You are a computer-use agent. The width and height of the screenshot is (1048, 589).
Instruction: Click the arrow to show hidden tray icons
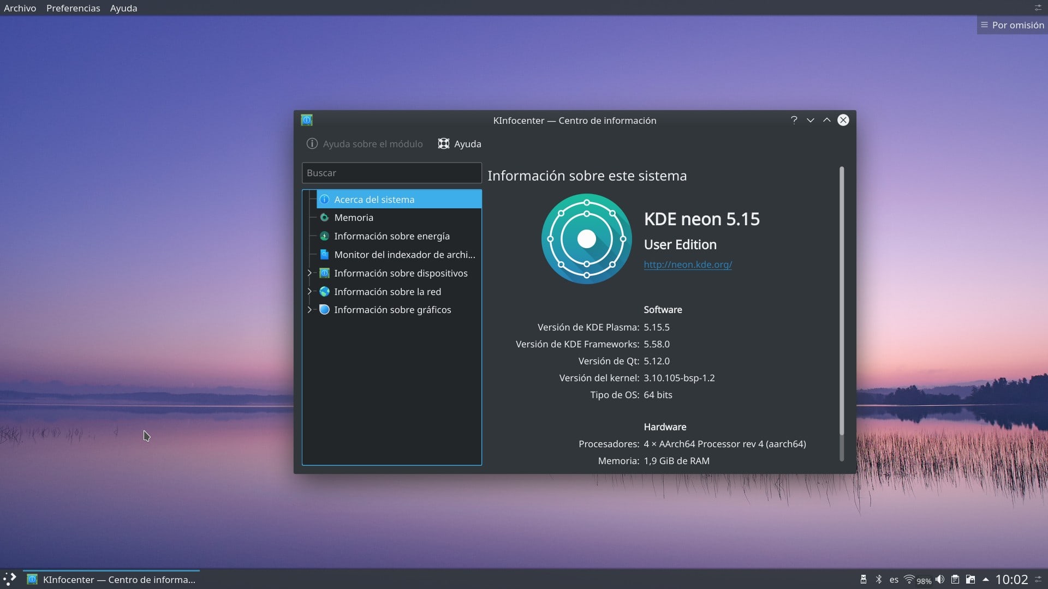986,579
